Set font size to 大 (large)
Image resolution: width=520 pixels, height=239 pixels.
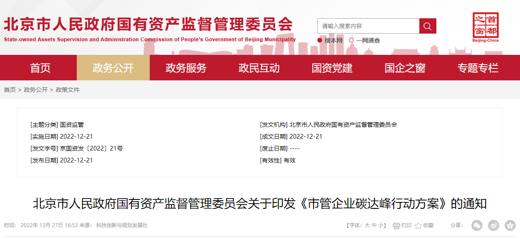coord(367,225)
